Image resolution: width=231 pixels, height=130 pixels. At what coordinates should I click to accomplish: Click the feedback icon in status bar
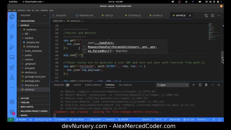click(214, 120)
